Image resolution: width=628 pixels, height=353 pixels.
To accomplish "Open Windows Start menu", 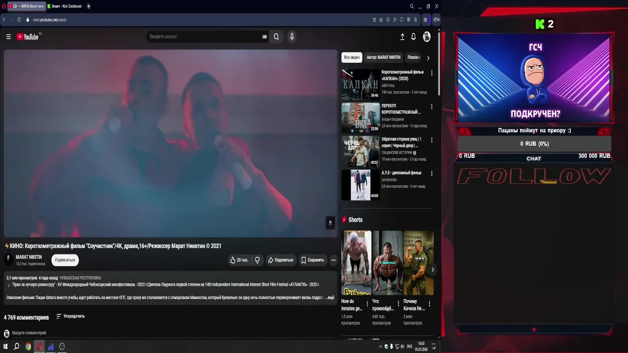I will pos(5,347).
